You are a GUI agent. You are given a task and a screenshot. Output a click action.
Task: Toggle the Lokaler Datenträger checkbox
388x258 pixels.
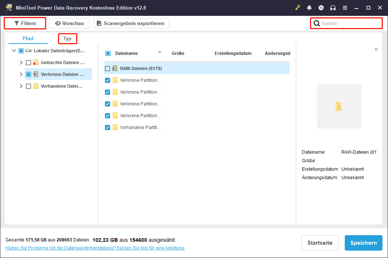pyautogui.click(x=21, y=50)
